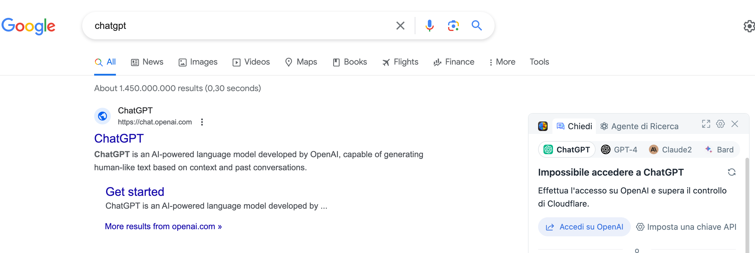Expand the More search options menu

point(502,62)
